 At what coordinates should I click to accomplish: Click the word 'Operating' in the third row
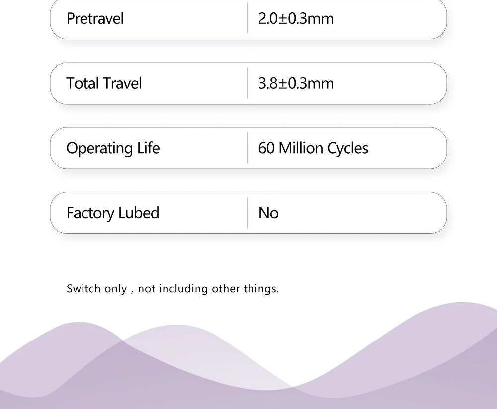[x=99, y=148]
